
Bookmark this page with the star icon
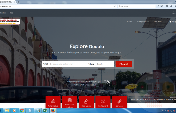(158, 6)
